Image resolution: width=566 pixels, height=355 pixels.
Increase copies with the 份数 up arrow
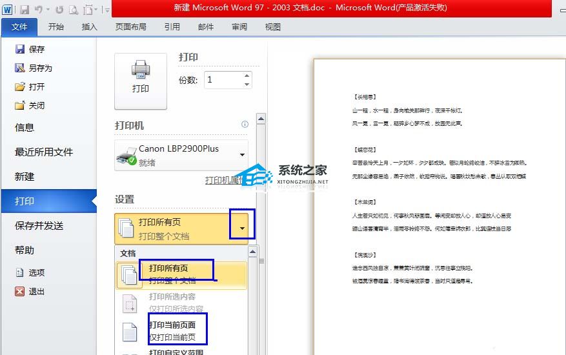[x=247, y=76]
